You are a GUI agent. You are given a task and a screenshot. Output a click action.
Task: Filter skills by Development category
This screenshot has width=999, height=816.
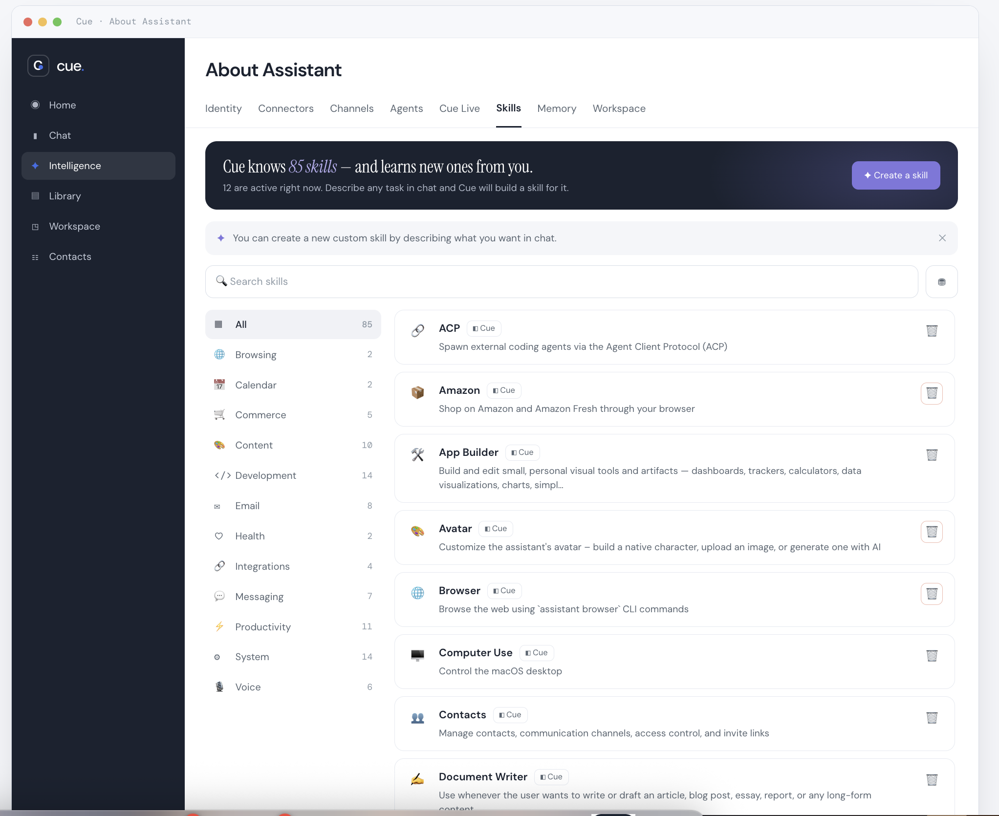(x=293, y=475)
